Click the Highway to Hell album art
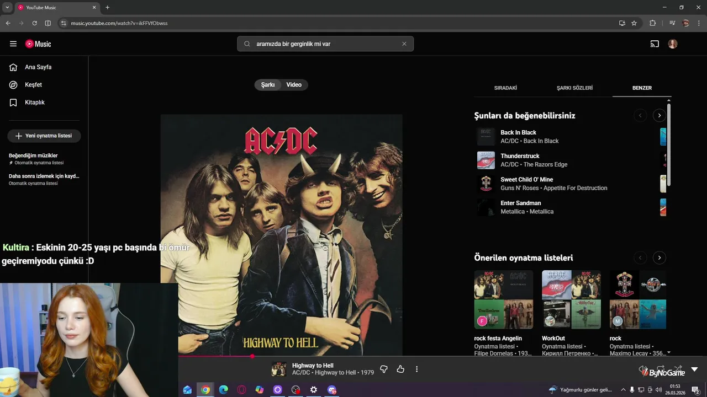The image size is (707, 397). [x=282, y=235]
